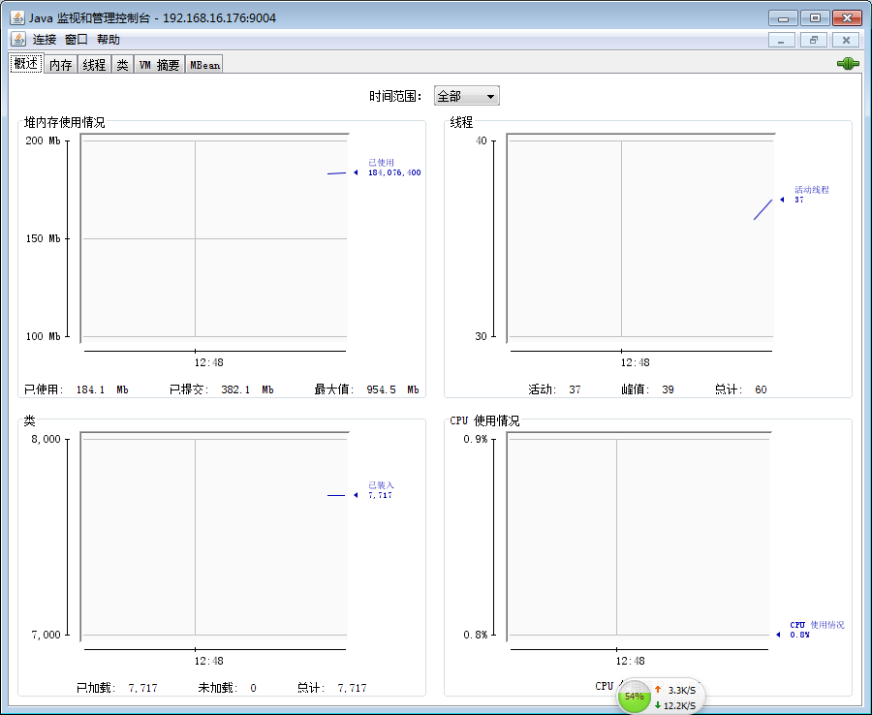Switch to the 类 tab

(122, 65)
